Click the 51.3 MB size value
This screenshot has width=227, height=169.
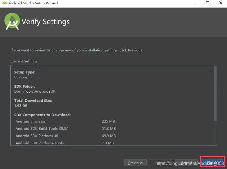(109, 128)
